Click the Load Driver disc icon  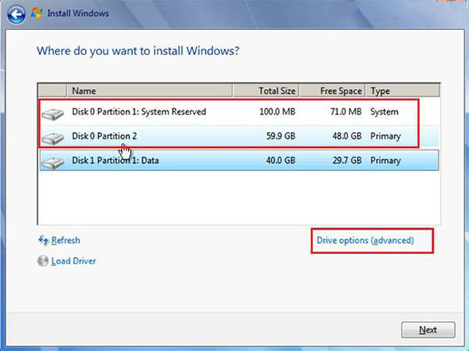(x=43, y=261)
